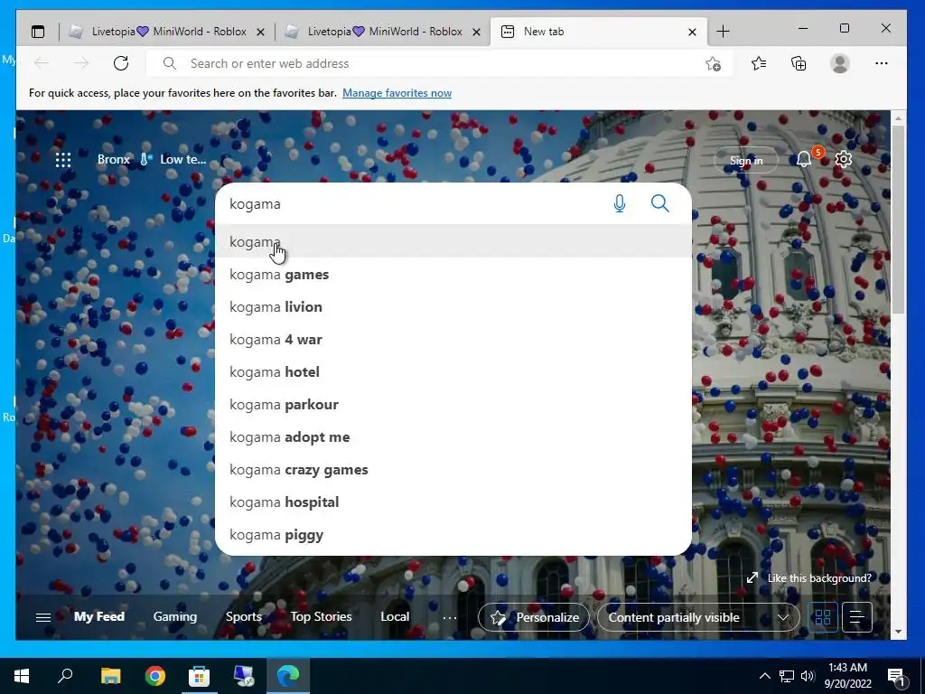Select suggestion kogama crazy games

point(453,469)
